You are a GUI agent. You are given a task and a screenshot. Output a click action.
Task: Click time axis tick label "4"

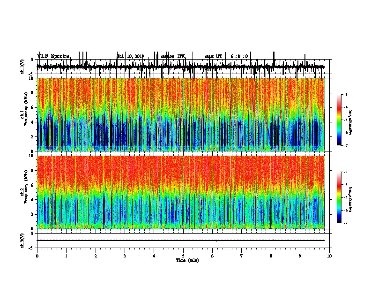(x=154, y=256)
